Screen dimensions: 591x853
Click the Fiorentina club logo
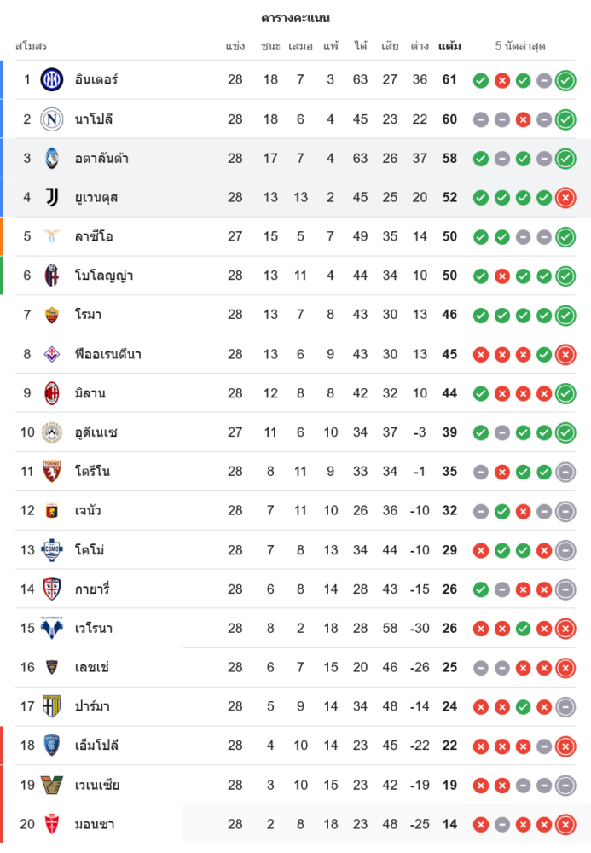point(52,354)
